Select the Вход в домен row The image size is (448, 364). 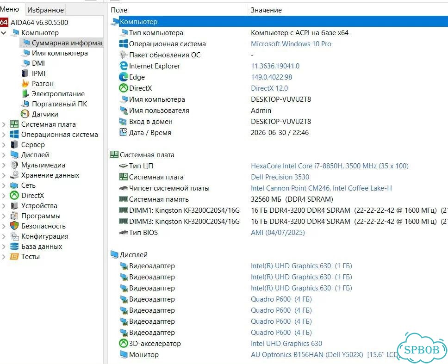[x=278, y=122]
